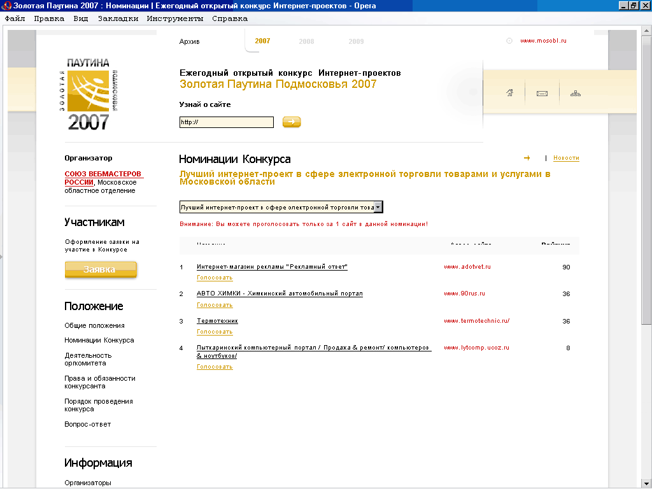652x489 pixels.
Task: Select the 2009 archive tab
Action: pyautogui.click(x=356, y=41)
